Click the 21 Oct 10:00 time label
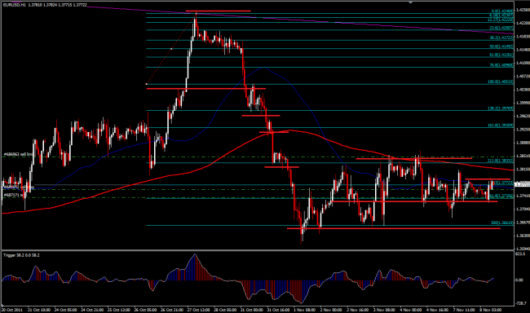 point(39,310)
